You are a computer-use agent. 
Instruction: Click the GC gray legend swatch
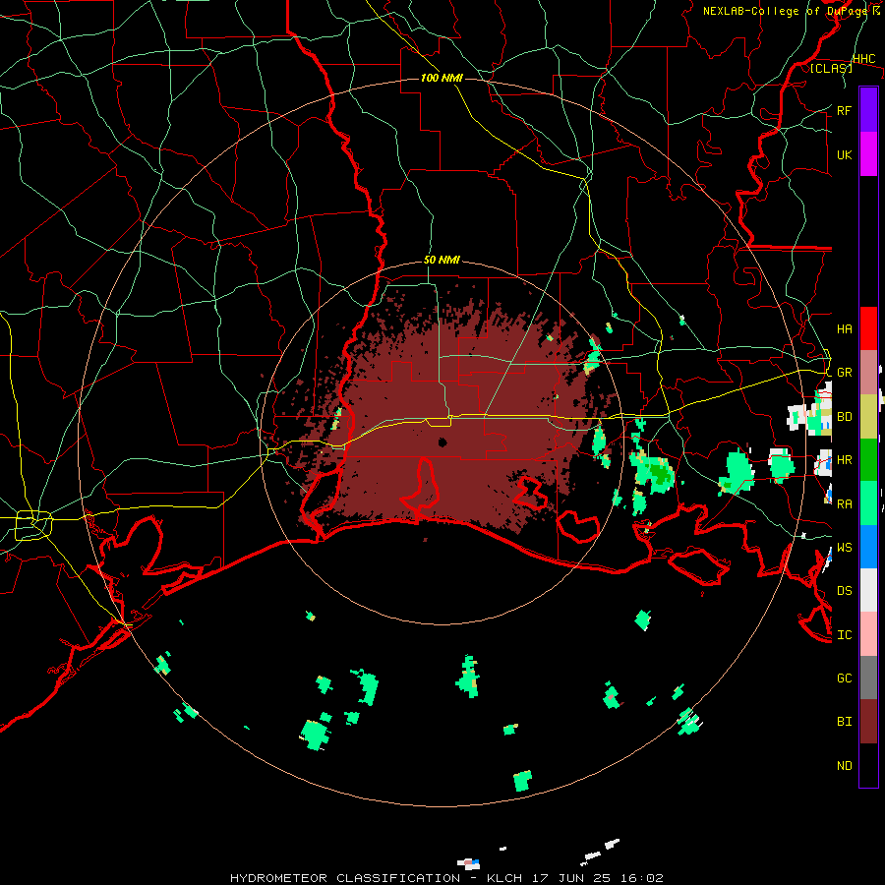point(868,678)
